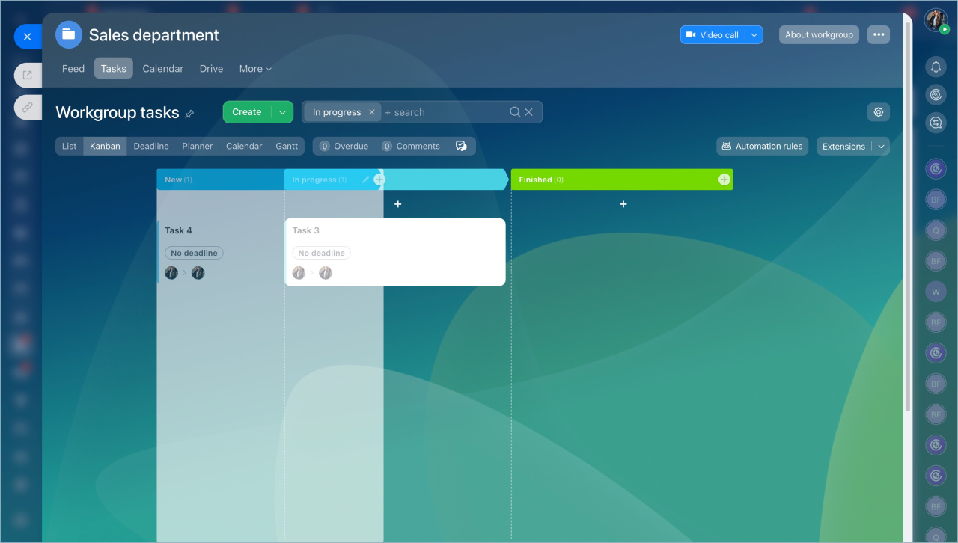The height and width of the screenshot is (543, 958).
Task: Open the Calendar tab of workgroup
Action: pos(162,69)
